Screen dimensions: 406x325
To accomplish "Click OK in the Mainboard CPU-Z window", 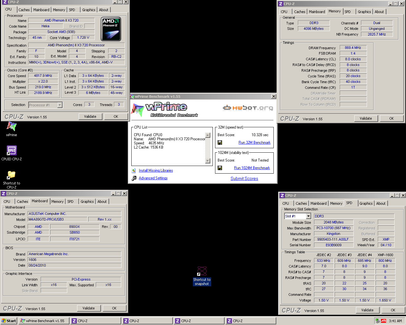I will pos(114,308).
